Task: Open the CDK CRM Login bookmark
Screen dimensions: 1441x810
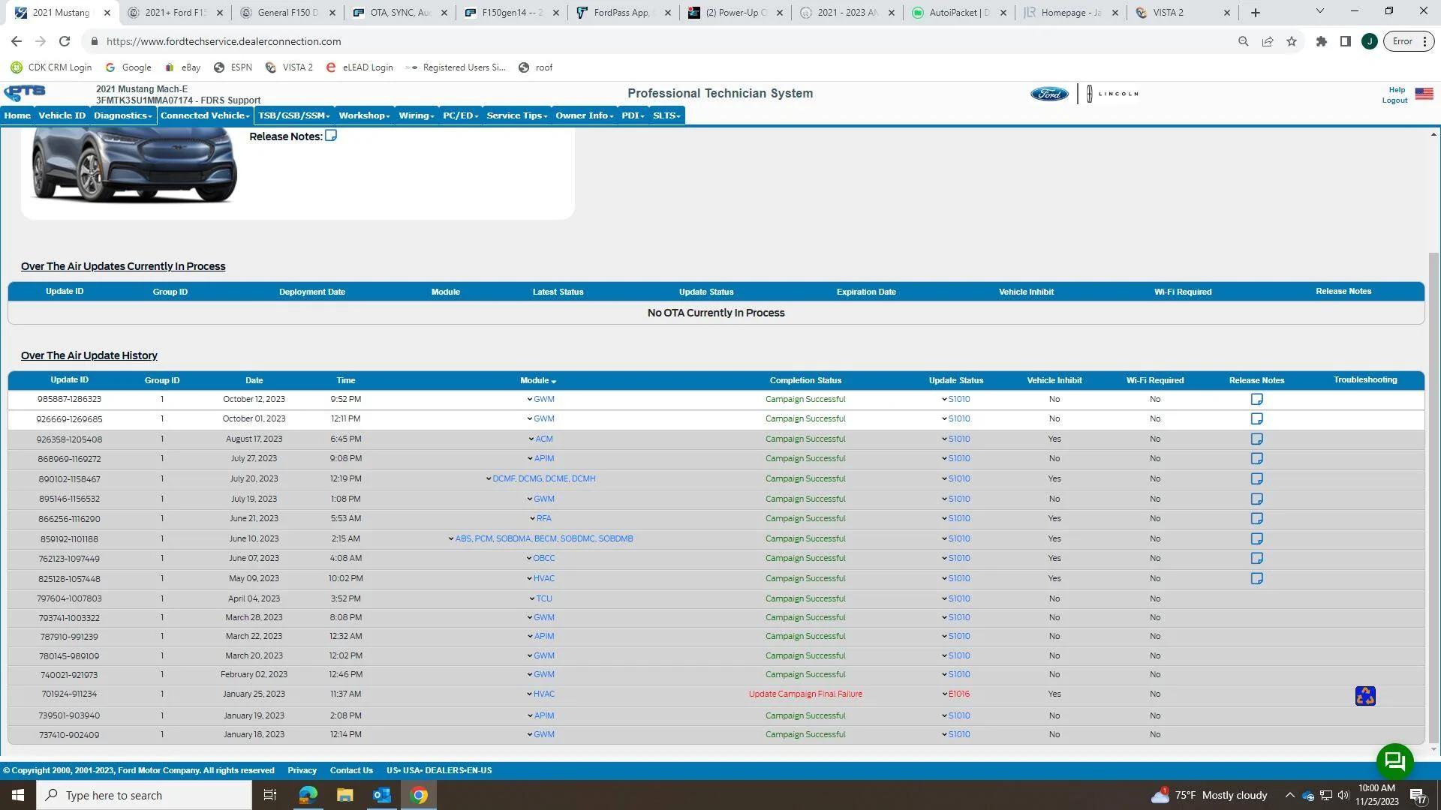Action: point(51,67)
